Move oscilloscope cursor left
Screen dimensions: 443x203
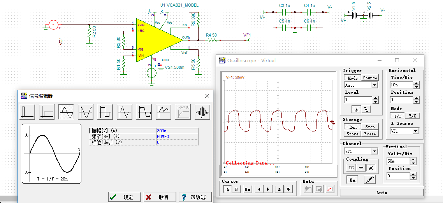point(258,189)
